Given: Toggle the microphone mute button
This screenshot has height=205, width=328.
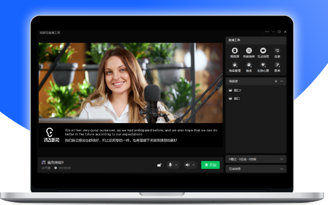Looking at the screenshot, I should [170, 165].
